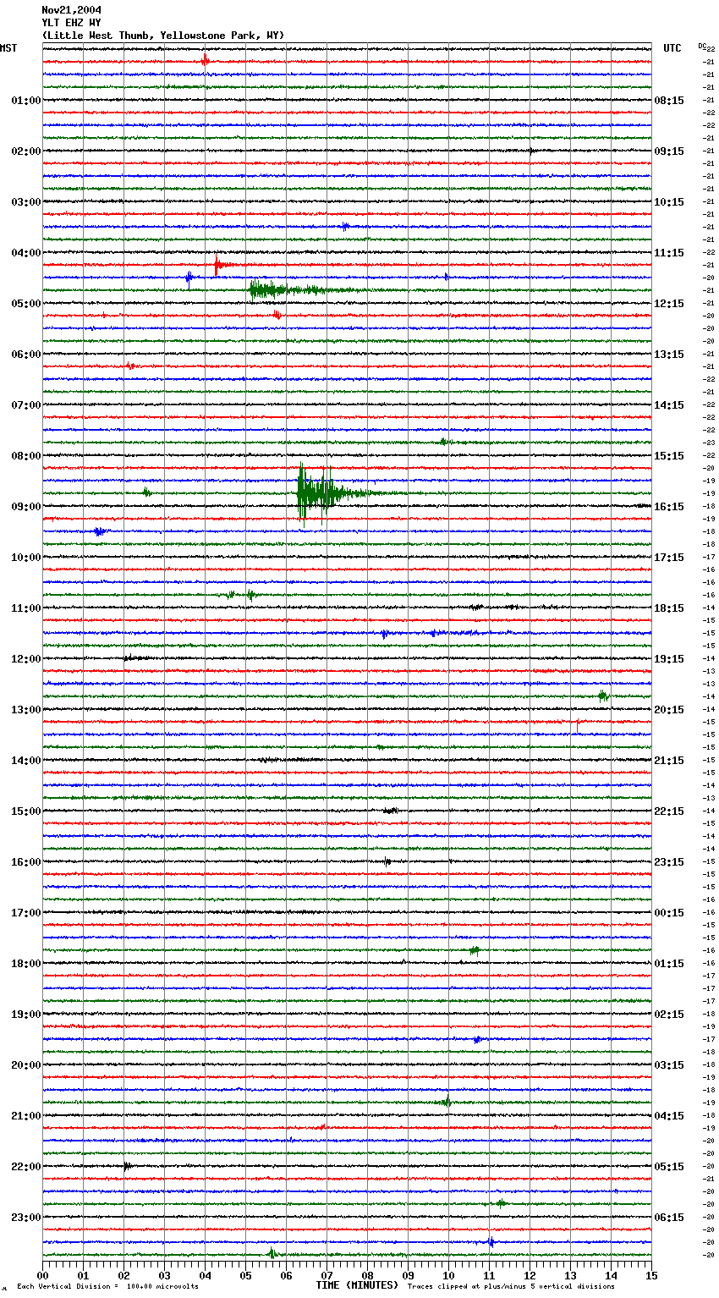719x1298 pixels.
Task: Select the 03:00 MST time label
Action: coord(26,202)
